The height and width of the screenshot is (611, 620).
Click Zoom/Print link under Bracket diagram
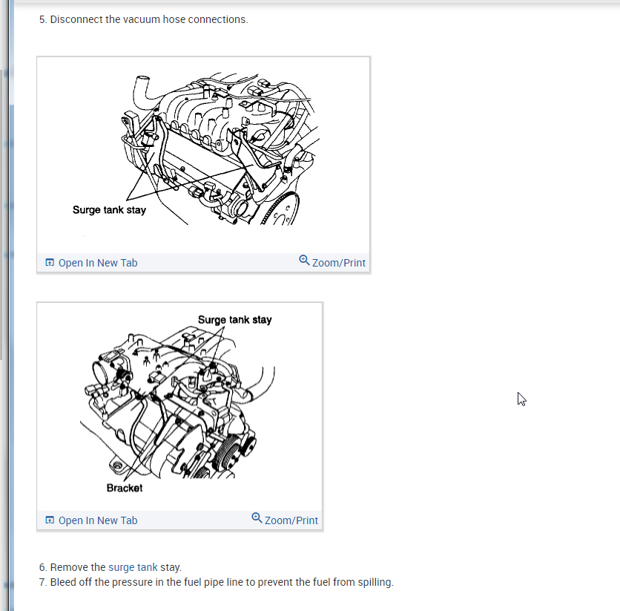[291, 520]
